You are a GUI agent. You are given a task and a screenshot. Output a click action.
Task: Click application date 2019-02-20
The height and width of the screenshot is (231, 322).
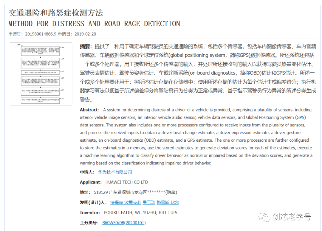85,34
